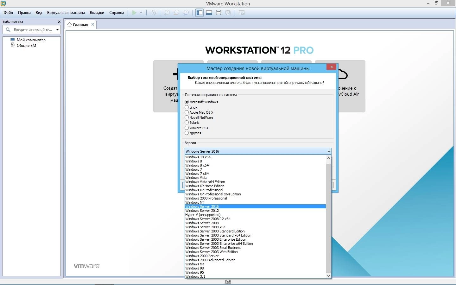This screenshot has width=456, height=285.
Task: Choose Windows Server 2003 Small Business
Action: tap(255, 248)
